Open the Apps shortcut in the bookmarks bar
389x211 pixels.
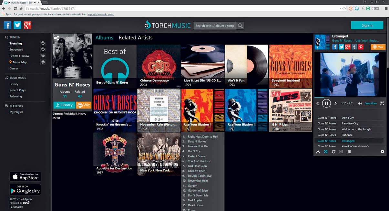[x=6, y=14]
